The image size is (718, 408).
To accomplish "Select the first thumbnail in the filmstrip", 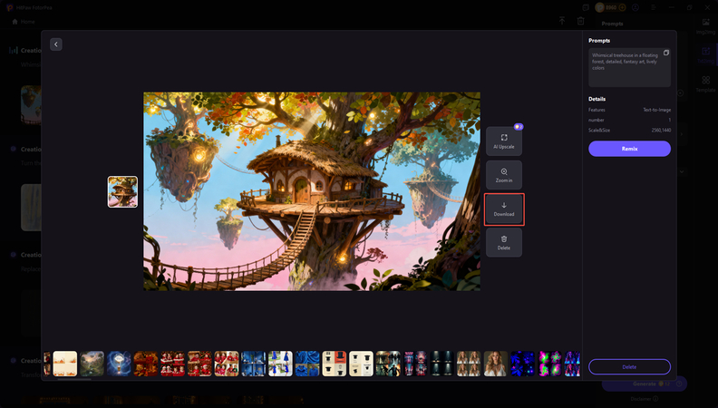I will click(x=64, y=363).
